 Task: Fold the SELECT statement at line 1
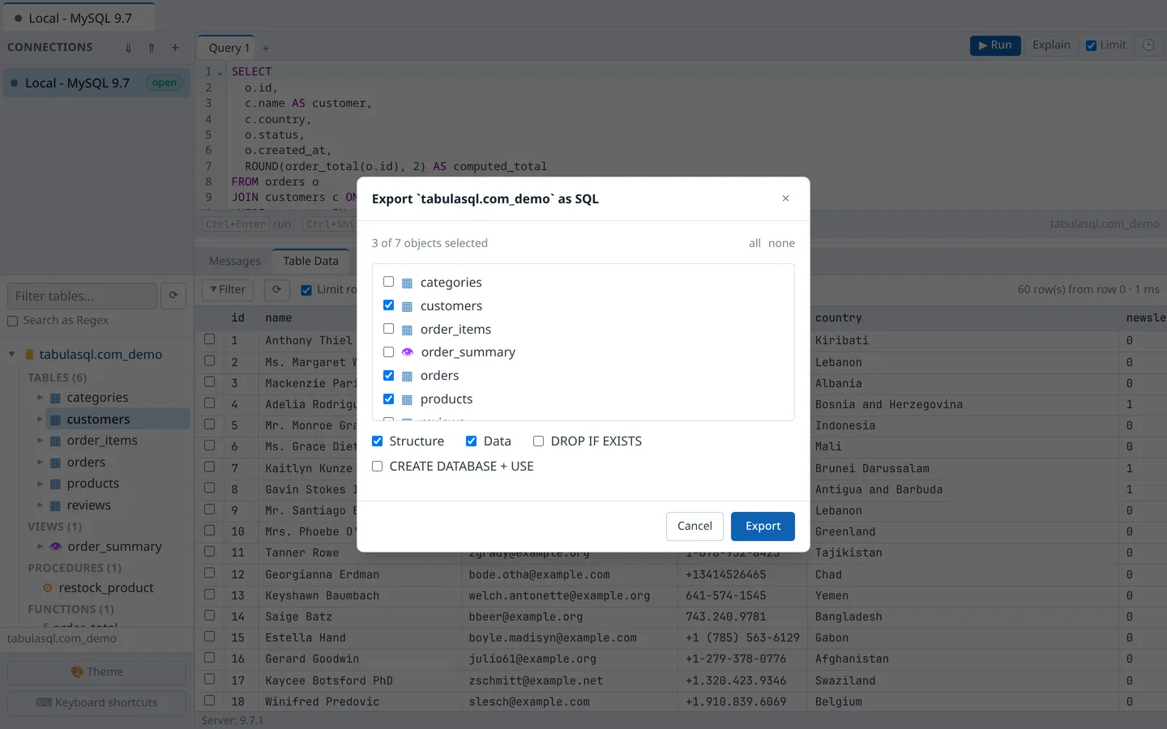(220, 72)
